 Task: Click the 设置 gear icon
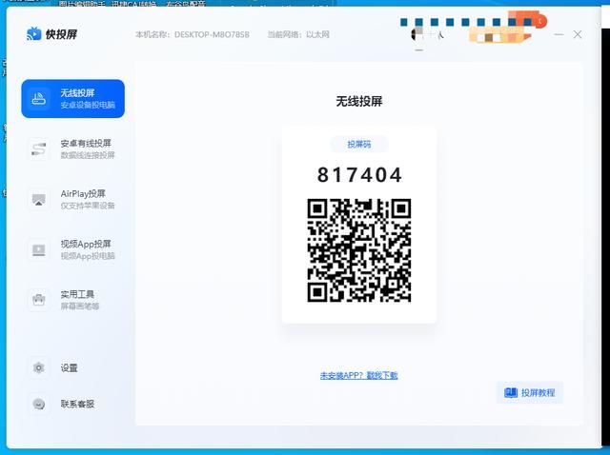point(38,367)
